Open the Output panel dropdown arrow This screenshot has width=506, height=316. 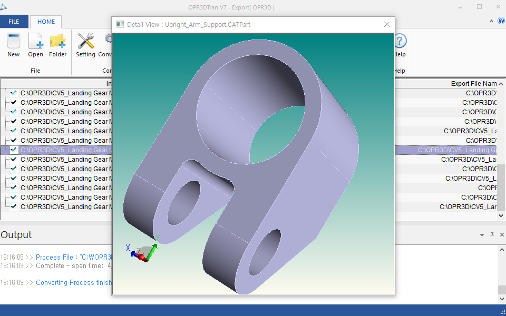pyautogui.click(x=482, y=235)
